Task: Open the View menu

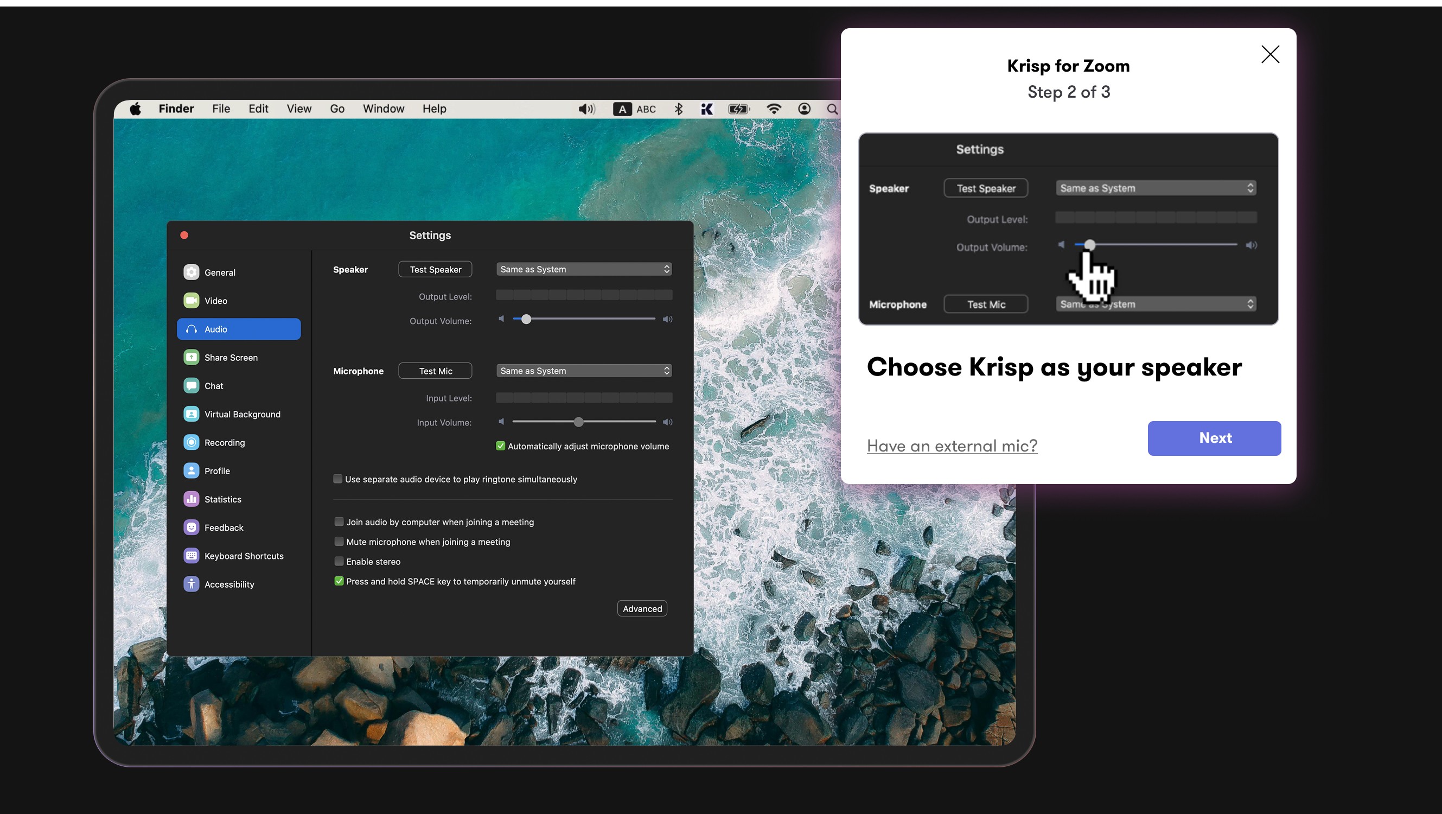Action: 299,109
